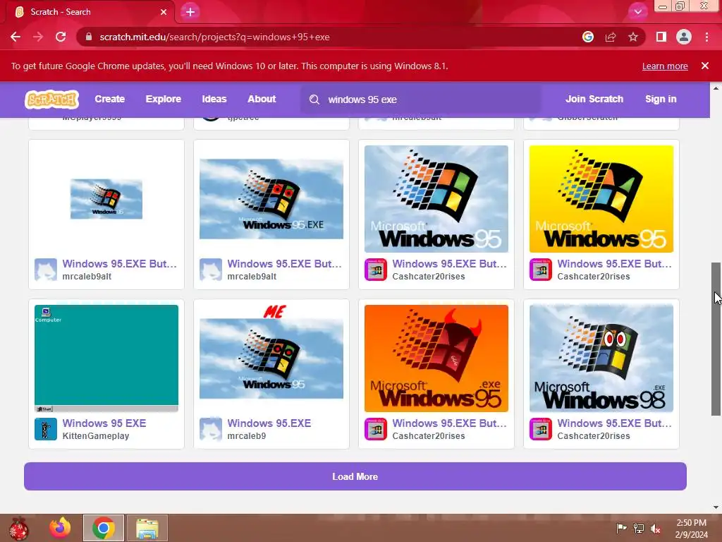Screen dimensions: 722x542
Task: Open the ME Windows 95 thumbnail
Action: [x=271, y=359]
